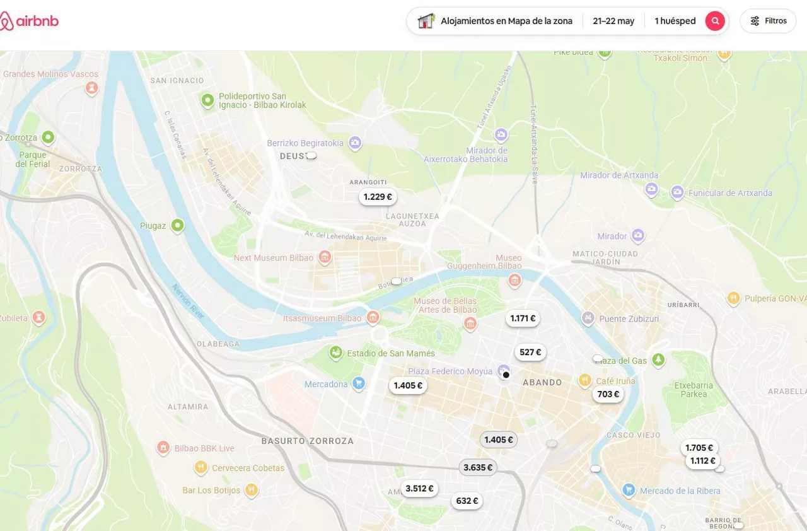The width and height of the screenshot is (807, 531).
Task: Click the Mirador de Artxanda camera pin
Action: coord(651,189)
